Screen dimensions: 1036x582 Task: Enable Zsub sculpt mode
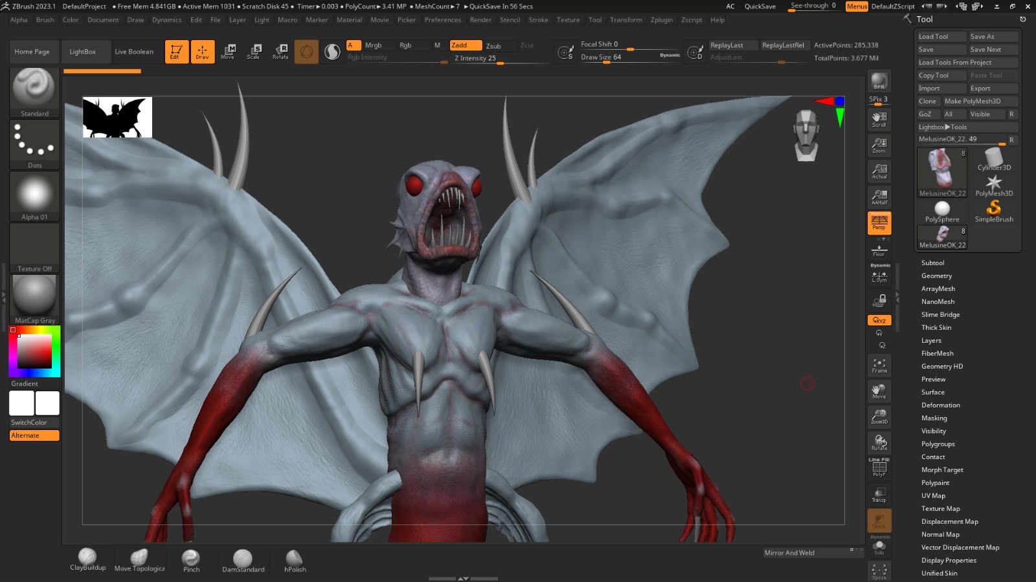coord(493,46)
